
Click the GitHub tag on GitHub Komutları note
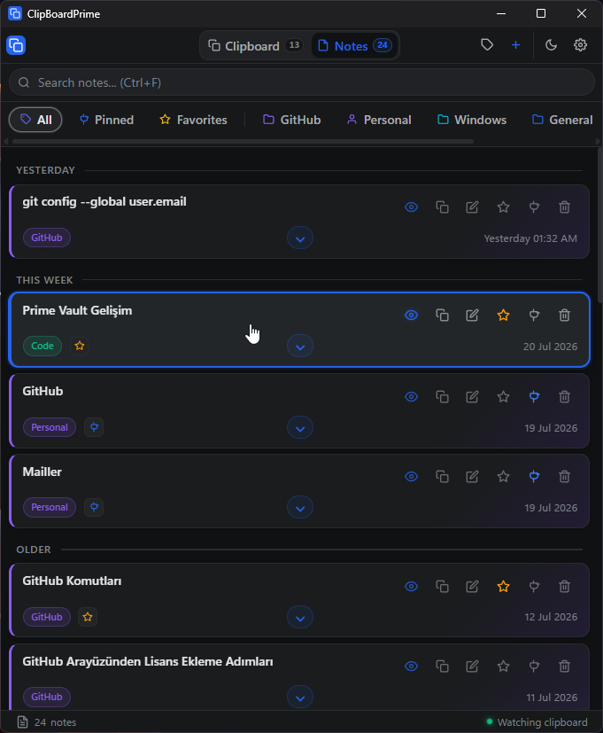point(47,617)
